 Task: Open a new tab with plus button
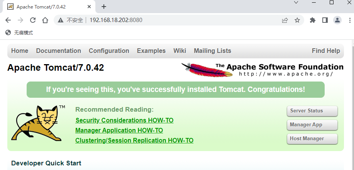[x=103, y=7]
